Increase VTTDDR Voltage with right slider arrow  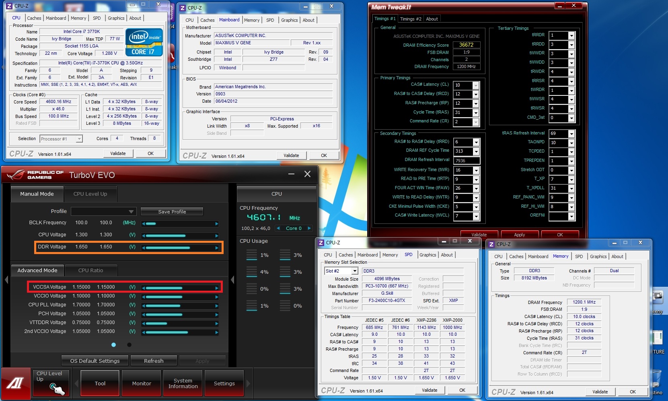(x=217, y=323)
